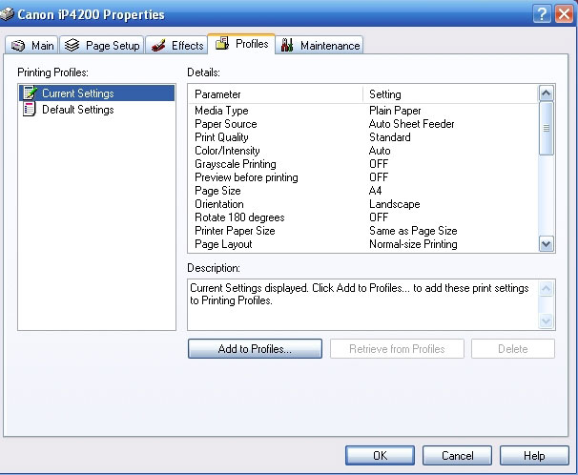
Task: Click the Page Layout parameter
Action: (x=223, y=244)
